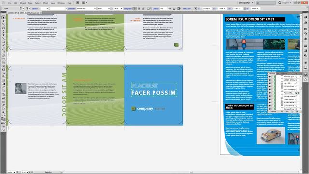Hide the 'yourname@...' layer item
The width and height of the screenshot is (309, 174).
(x=270, y=87)
